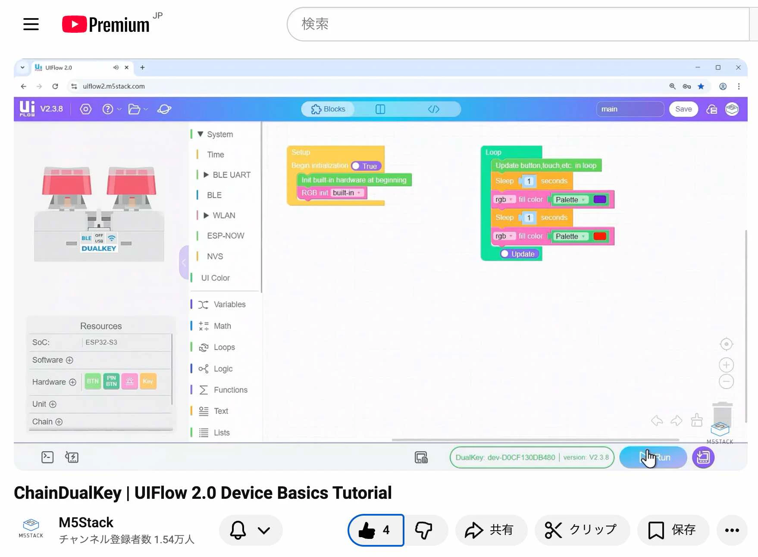
Task: Open the Lists block category
Action: (x=214, y=432)
